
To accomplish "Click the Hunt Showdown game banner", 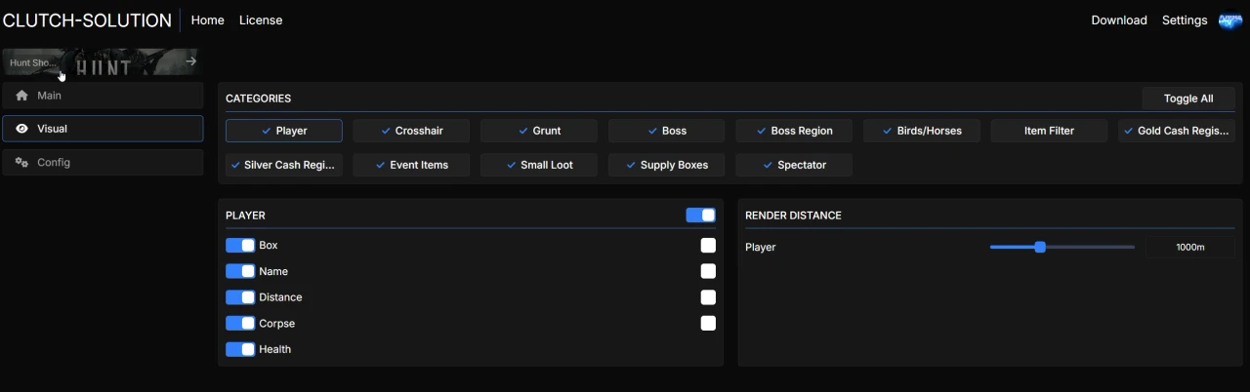I will (x=101, y=62).
